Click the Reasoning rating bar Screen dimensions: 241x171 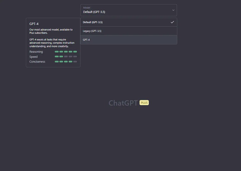point(66,52)
